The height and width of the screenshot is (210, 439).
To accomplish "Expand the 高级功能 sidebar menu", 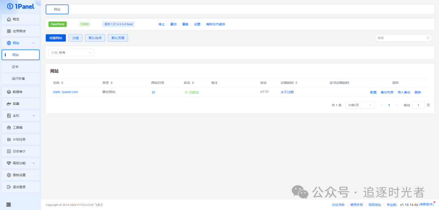I will click(20, 163).
